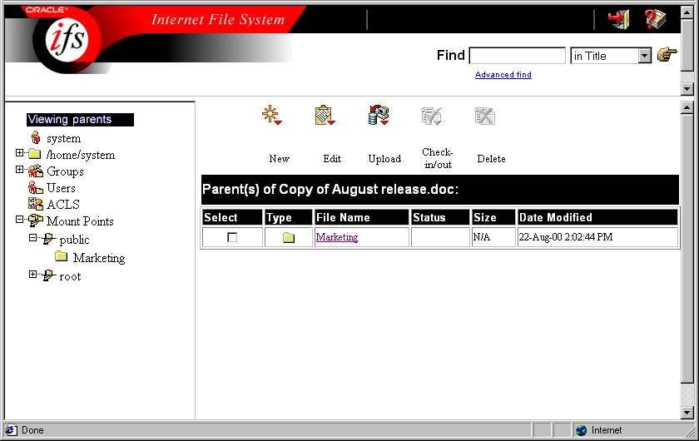Viewport: 699px width, 441px height.
Task: Click the Marketing folder icon in tree
Action: pyautogui.click(x=62, y=256)
